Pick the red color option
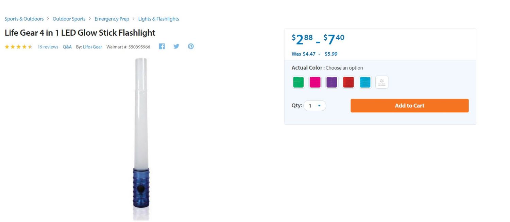Screen dimensions: 510x222 point(348,82)
